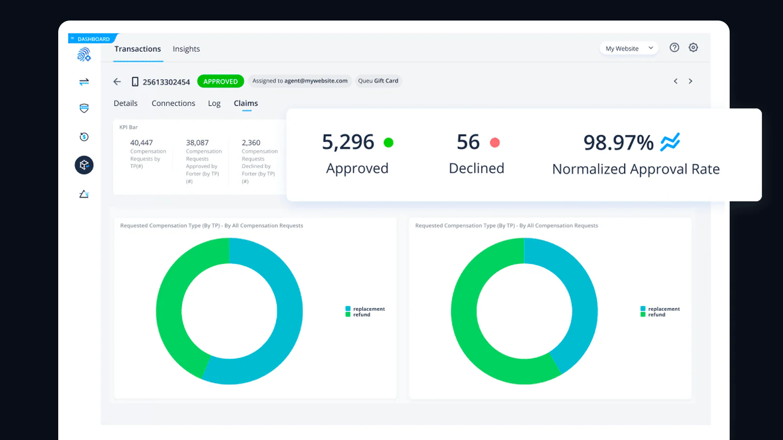This screenshot has height=440, width=783.
Task: Click the right chart's title text
Action: (x=507, y=226)
